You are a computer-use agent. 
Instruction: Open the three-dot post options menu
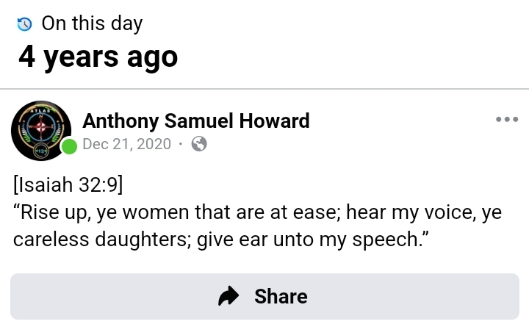pos(507,120)
